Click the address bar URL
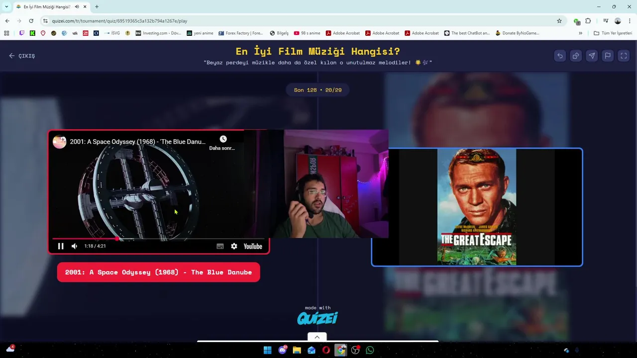This screenshot has width=637, height=358. click(119, 21)
